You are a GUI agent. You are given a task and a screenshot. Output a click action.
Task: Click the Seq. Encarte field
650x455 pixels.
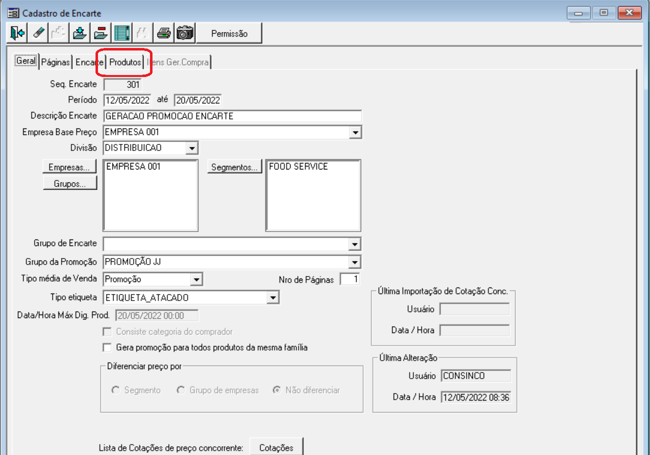(122, 84)
